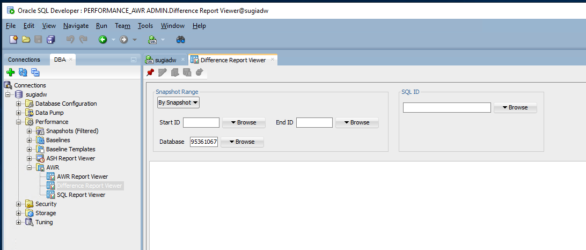The height and width of the screenshot is (250, 586).
Task: Open the Forward history dropdown arrow
Action: pyautogui.click(x=135, y=40)
